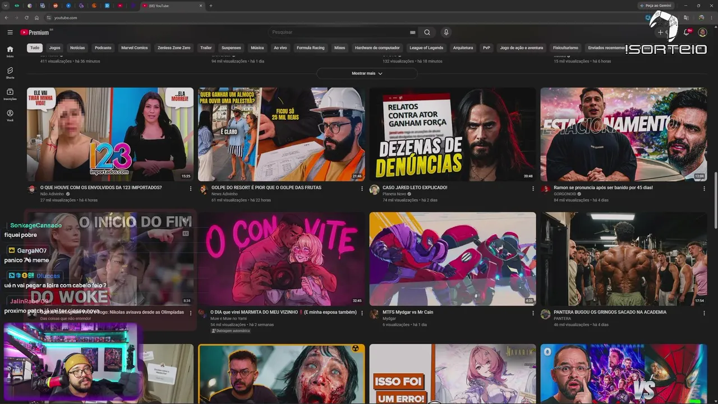Image resolution: width=718 pixels, height=404 pixels.
Task: Open the video titled CASO JARED LETO EXPLICADO!
Action: pyautogui.click(x=415, y=187)
